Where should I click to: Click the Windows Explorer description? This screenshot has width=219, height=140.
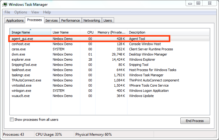coord(142,59)
